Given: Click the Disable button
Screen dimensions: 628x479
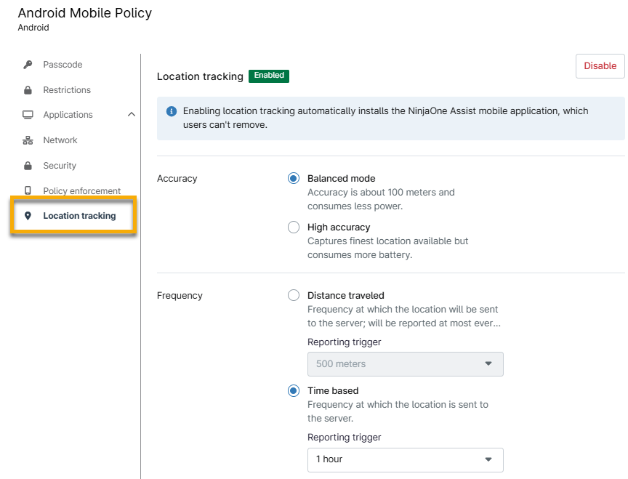Looking at the screenshot, I should coord(600,65).
